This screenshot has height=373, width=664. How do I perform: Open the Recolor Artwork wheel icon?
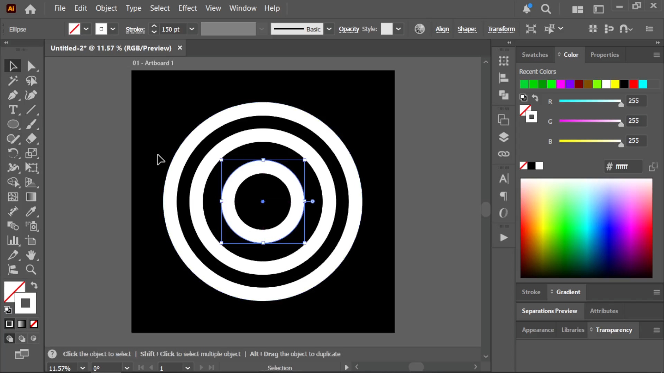(419, 29)
